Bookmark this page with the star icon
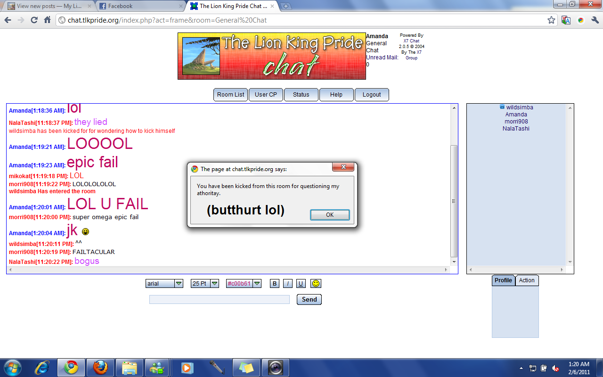The image size is (603, 377). [x=551, y=20]
